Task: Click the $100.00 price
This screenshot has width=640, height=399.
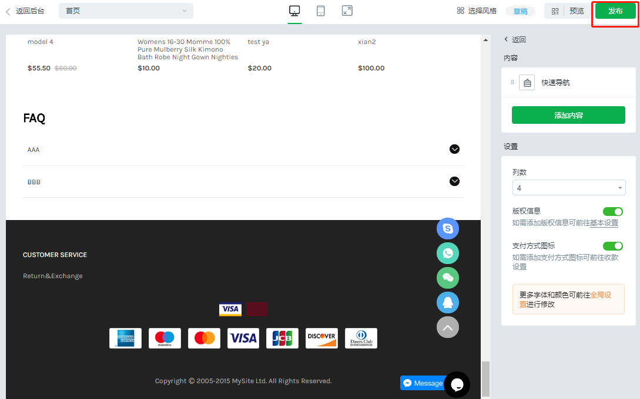Action: coord(371,68)
